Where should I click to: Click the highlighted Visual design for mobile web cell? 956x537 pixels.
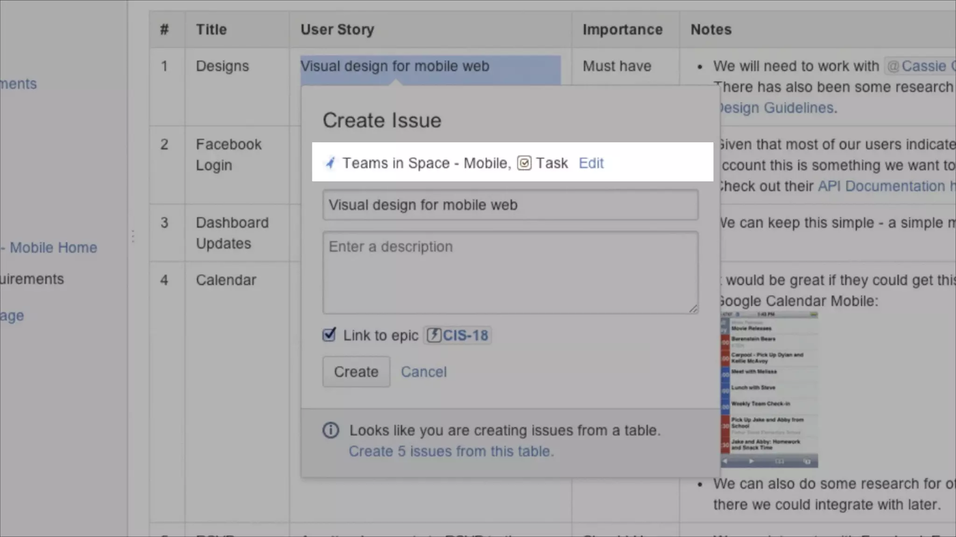430,66
